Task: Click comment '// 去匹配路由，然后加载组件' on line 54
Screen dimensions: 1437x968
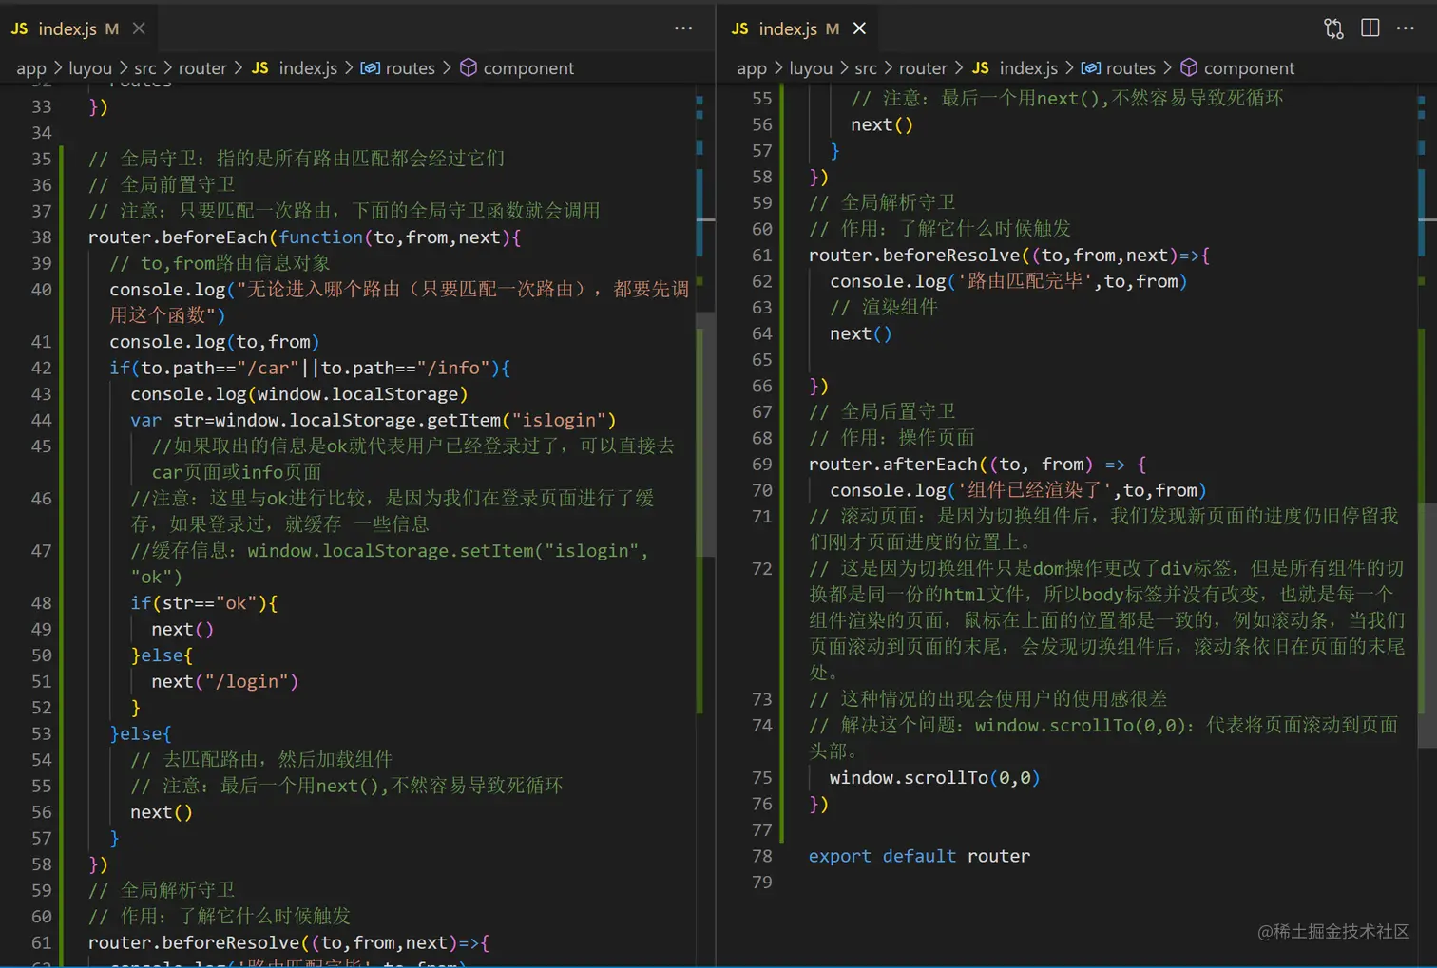Action: (x=261, y=760)
